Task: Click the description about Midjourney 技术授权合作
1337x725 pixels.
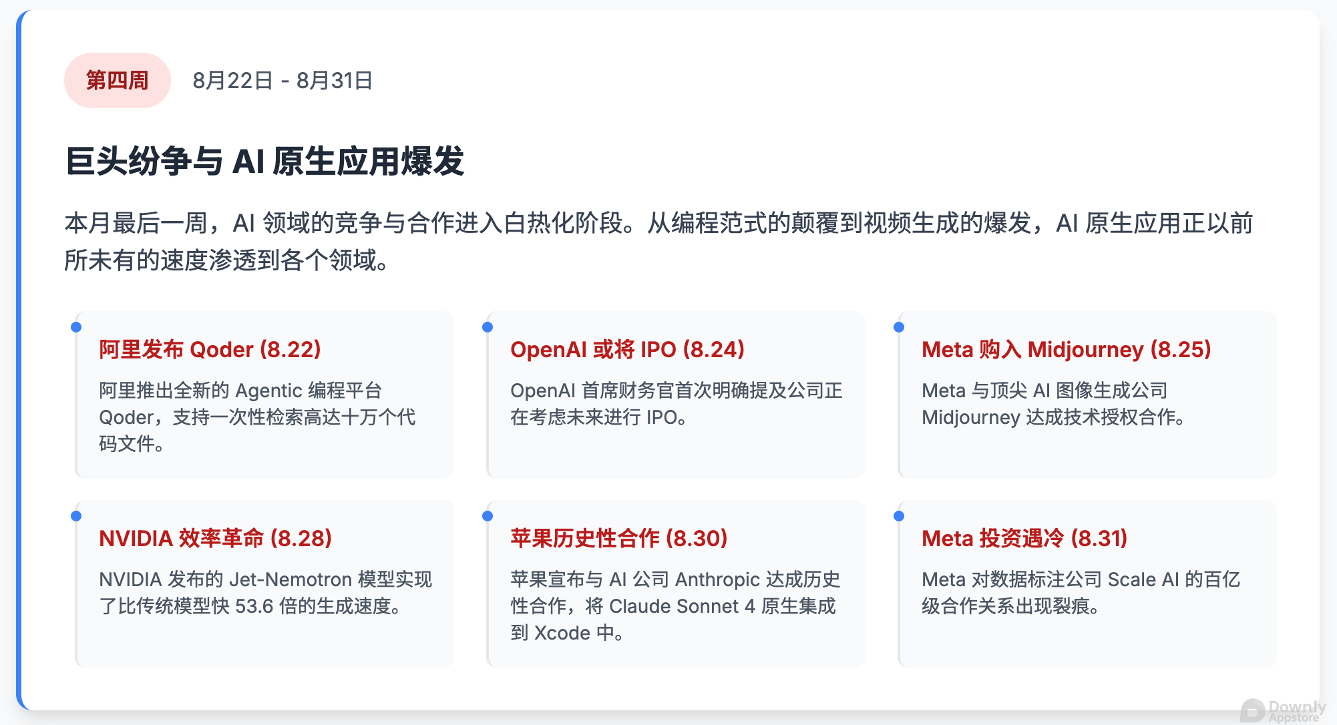Action: (1054, 403)
